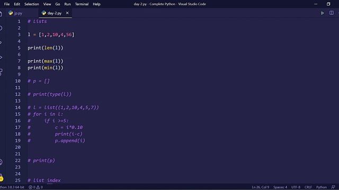Open the Search view in activity bar
339x190 pixels.
pos(1,28)
